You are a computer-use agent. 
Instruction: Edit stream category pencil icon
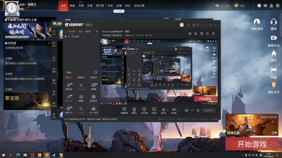pos(121,35)
